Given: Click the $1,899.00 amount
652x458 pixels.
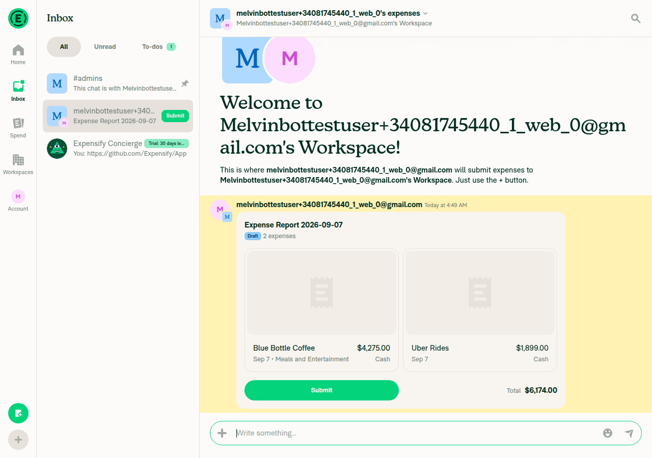Looking at the screenshot, I should pyautogui.click(x=532, y=348).
